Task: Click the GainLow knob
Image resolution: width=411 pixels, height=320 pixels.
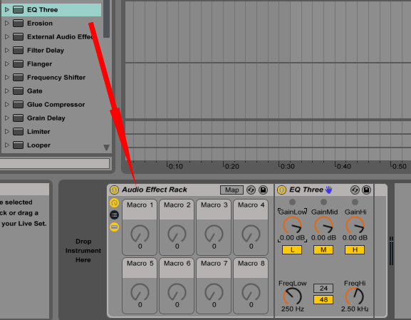Action: pyautogui.click(x=292, y=225)
